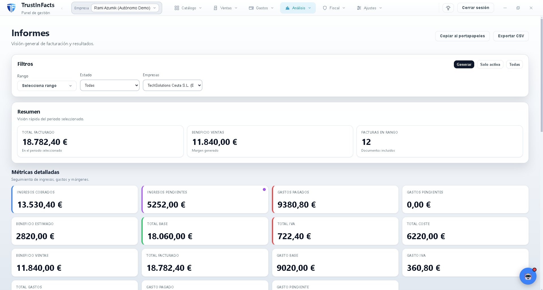543x290 pixels.
Task: Select 11.840,00 € in the Resumen card
Action: point(215,142)
